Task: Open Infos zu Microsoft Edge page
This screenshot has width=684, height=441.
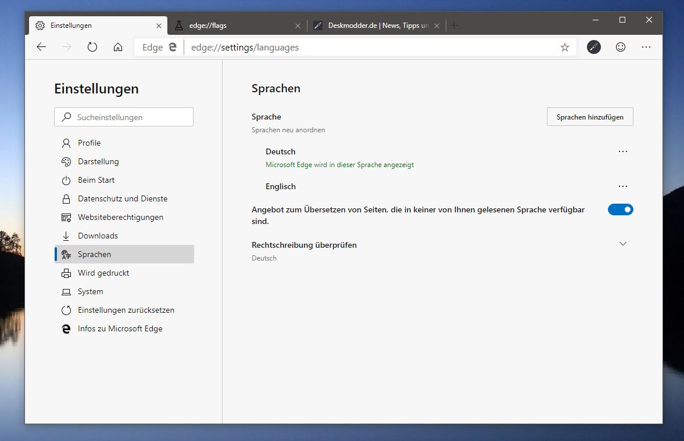Action: pos(124,328)
